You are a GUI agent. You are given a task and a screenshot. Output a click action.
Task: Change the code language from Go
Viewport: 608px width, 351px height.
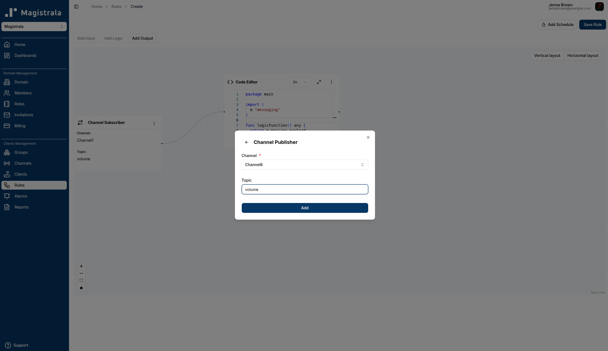[300, 82]
